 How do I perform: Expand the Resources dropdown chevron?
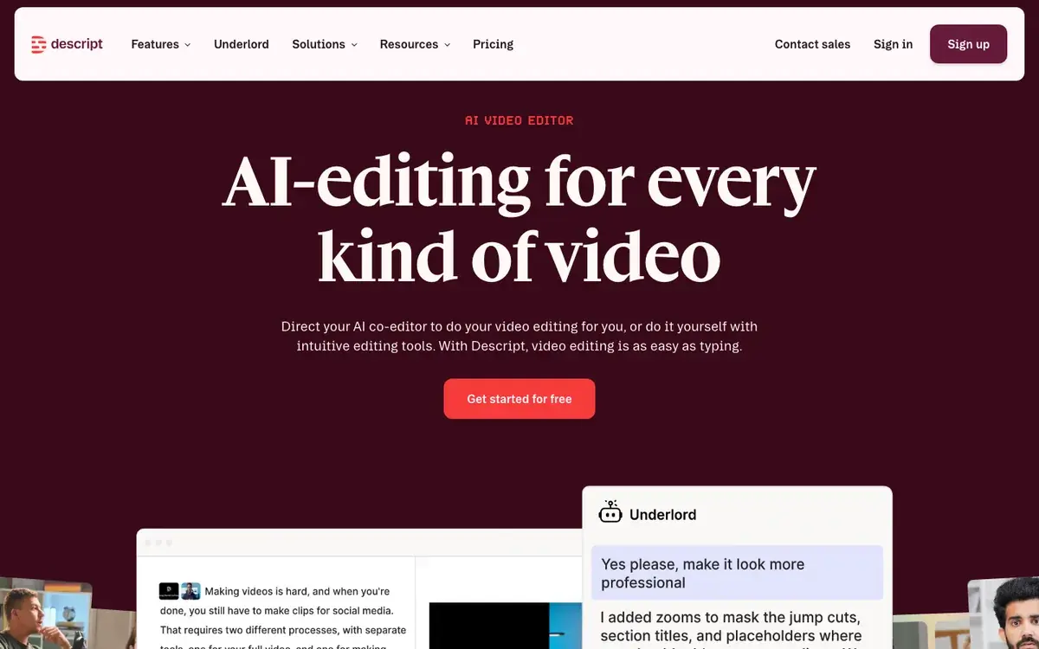[x=447, y=45]
